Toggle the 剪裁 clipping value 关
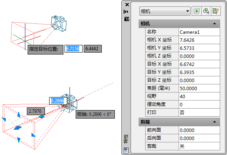227x155 pixels. click(199, 146)
